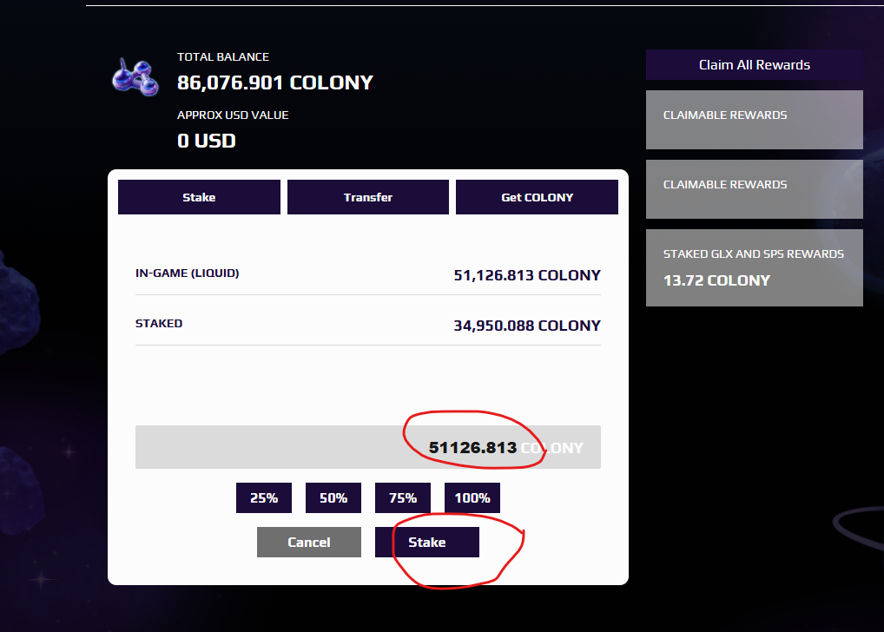Open the Stake tab

click(x=199, y=197)
